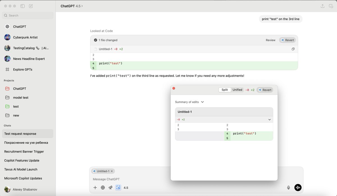This screenshot has height=196, width=337.
Task: Click the 4.5 model label in composer
Action: click(126, 188)
